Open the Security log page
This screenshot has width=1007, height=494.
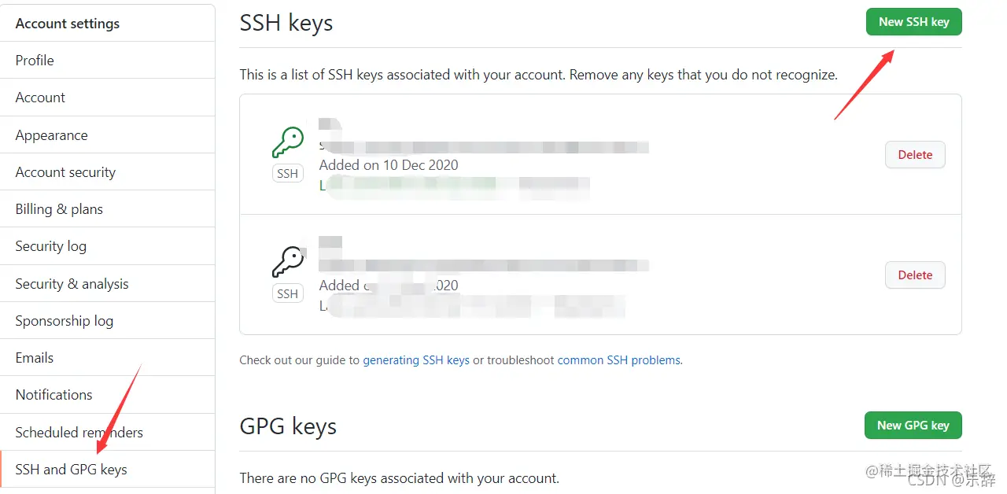[50, 246]
